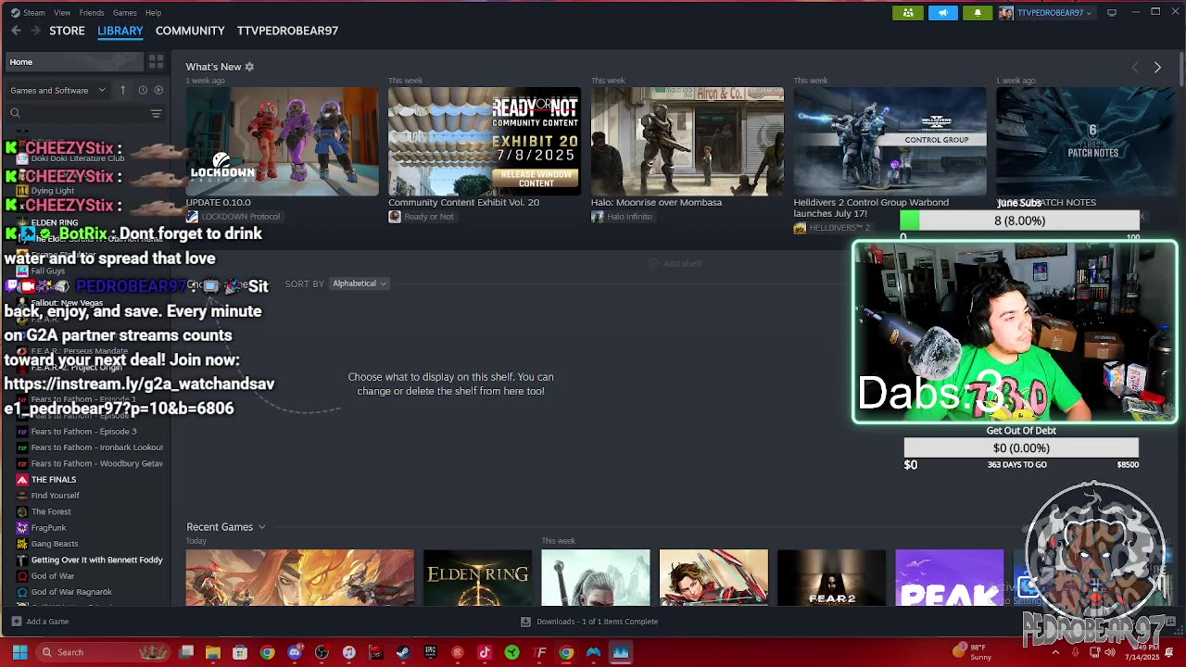Switch to the STORE tab
The image size is (1186, 667).
click(67, 31)
